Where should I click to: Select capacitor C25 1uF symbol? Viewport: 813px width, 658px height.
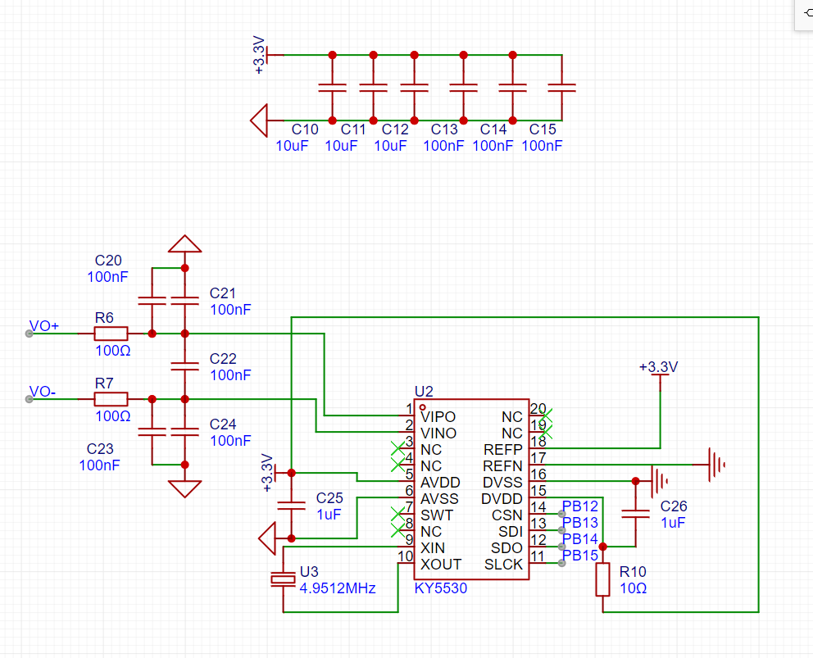[x=292, y=506]
